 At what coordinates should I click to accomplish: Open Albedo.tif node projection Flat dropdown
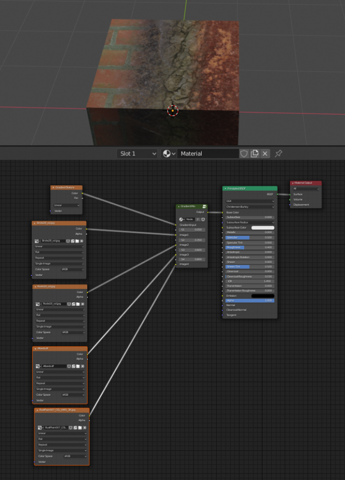(60, 377)
